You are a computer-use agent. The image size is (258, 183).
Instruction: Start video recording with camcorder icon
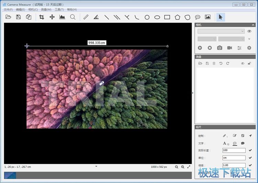click(x=229, y=48)
